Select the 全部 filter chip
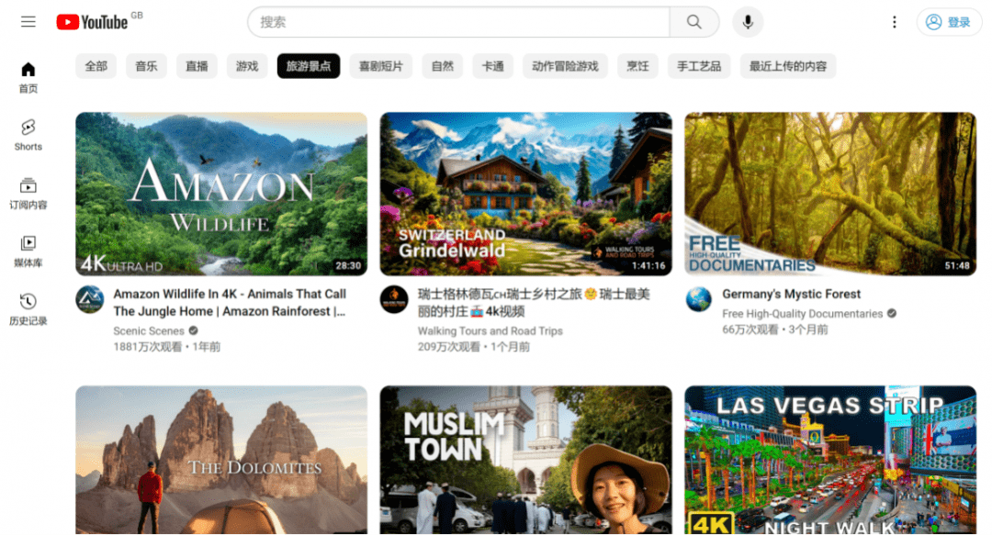Viewport: 992px width, 535px height. [x=96, y=66]
